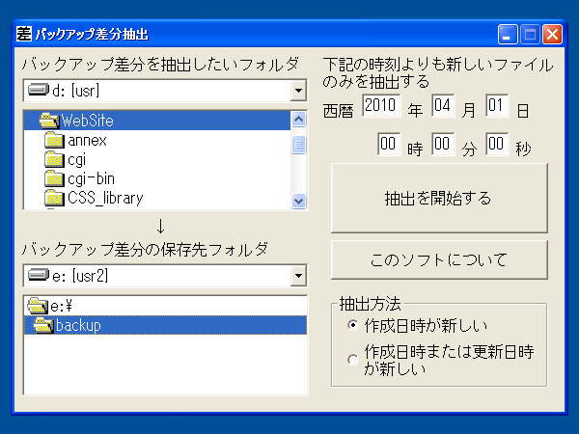
Task: Select 作成日時が新しい radio option
Action: 353,325
